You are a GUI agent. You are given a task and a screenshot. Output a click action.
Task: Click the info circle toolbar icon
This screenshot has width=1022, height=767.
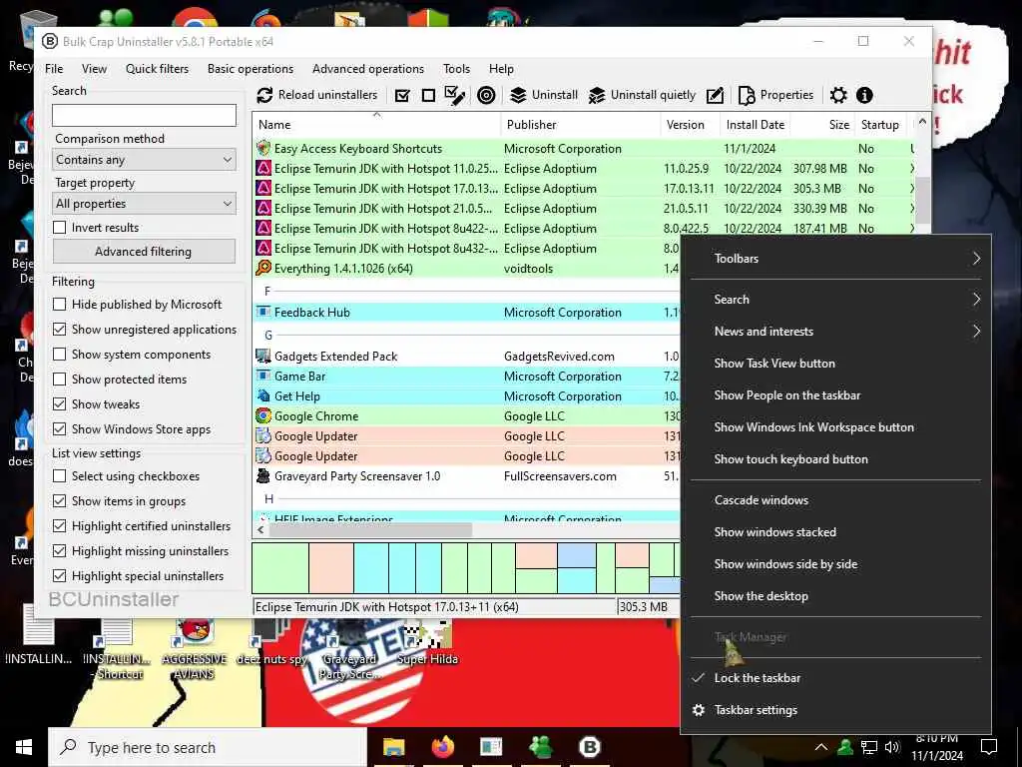[864, 96]
